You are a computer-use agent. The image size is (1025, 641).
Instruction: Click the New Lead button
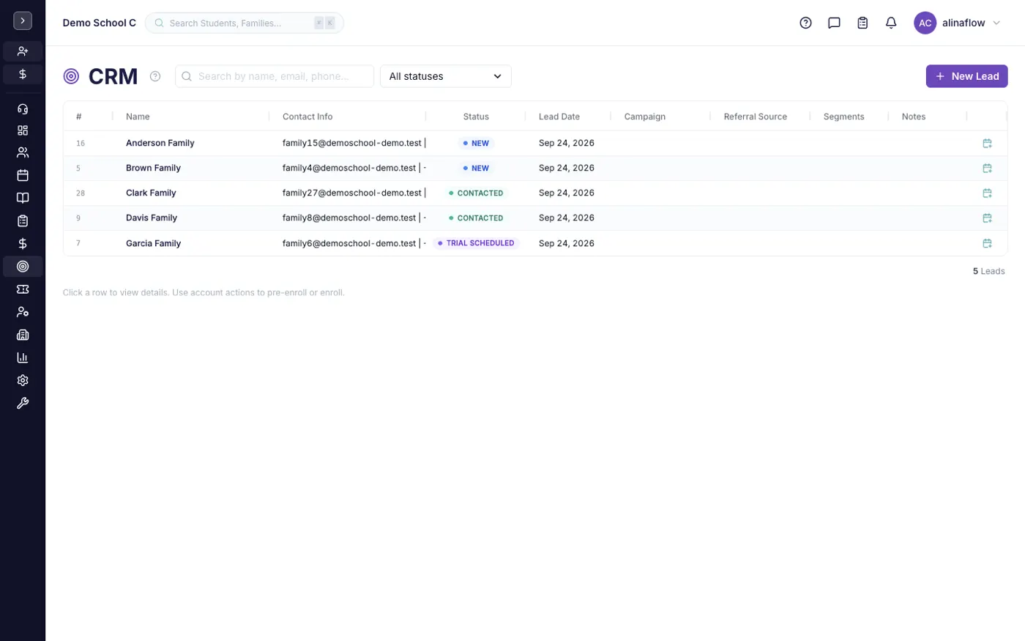[x=966, y=76]
